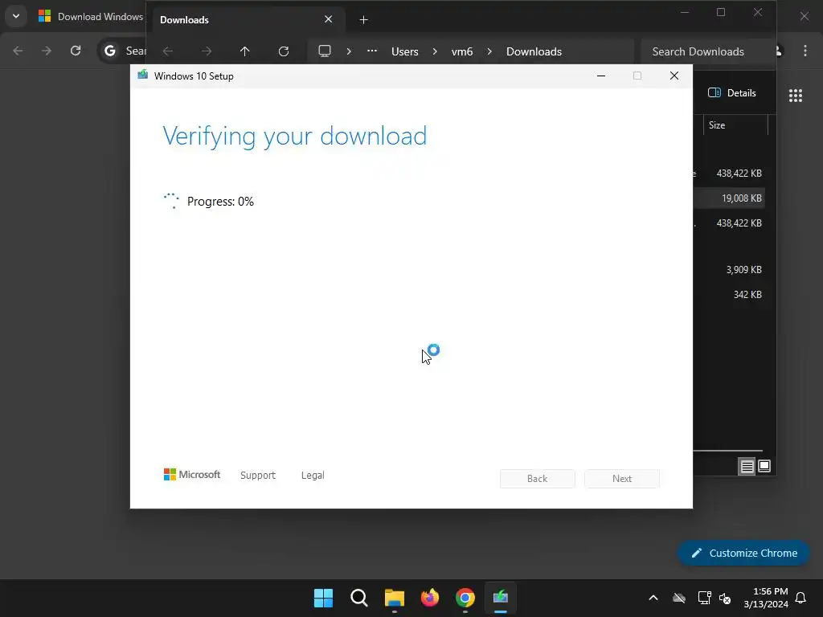Click the Customize Chrome button
Viewport: 823px width, 617px height.
743,553
